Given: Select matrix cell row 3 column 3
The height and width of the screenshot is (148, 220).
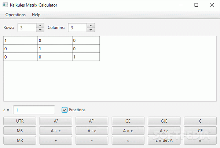Looking at the screenshot, I should click(x=86, y=57).
